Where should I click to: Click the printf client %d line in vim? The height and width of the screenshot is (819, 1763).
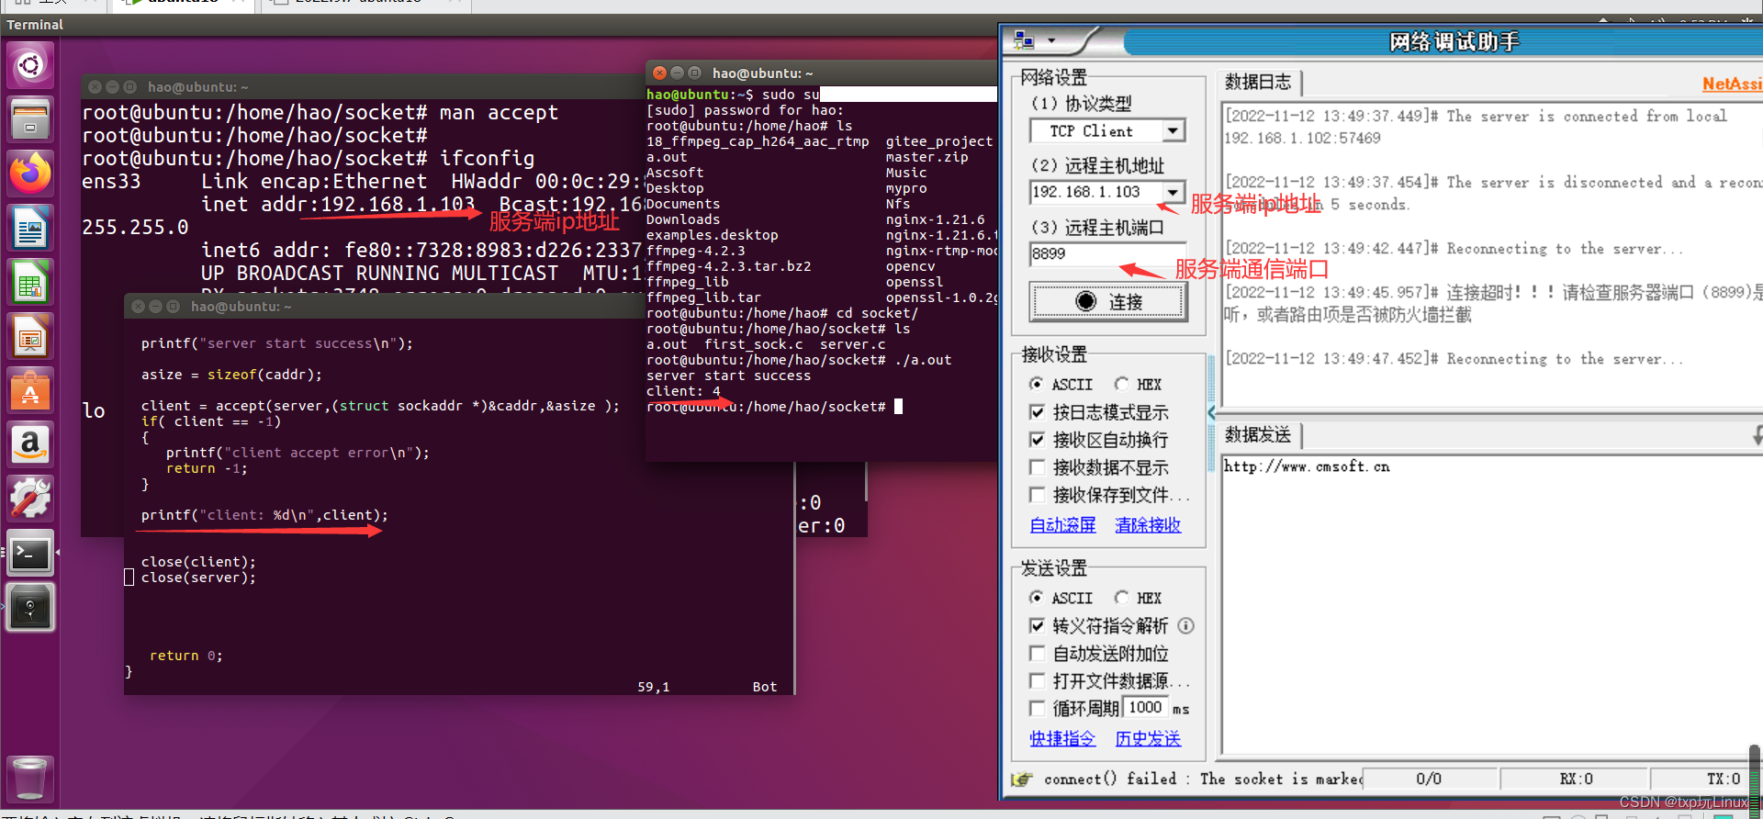[264, 515]
